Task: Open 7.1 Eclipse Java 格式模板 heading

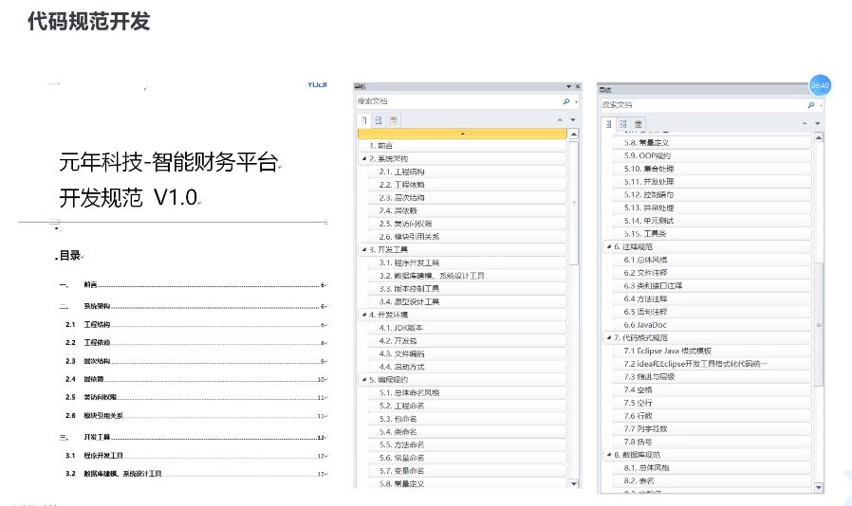Action: pos(713,352)
